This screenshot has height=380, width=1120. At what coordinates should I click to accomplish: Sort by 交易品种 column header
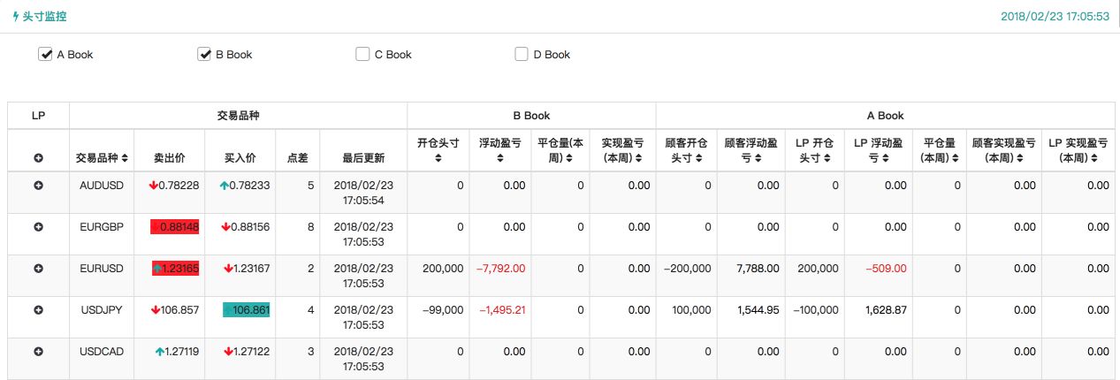click(103, 158)
